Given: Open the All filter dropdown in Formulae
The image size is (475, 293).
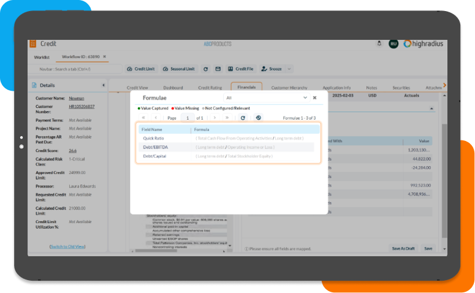Looking at the screenshot, I should tap(267, 97).
